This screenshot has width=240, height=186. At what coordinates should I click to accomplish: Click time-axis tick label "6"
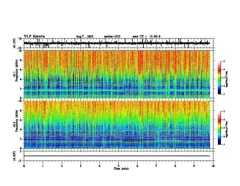click(138, 166)
